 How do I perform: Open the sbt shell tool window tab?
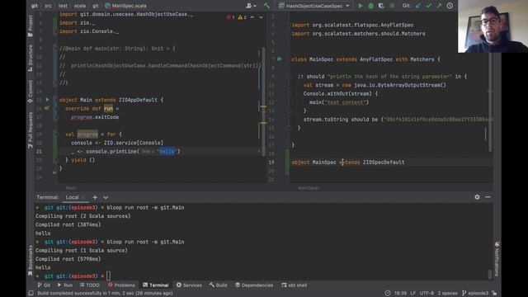pos(295,285)
